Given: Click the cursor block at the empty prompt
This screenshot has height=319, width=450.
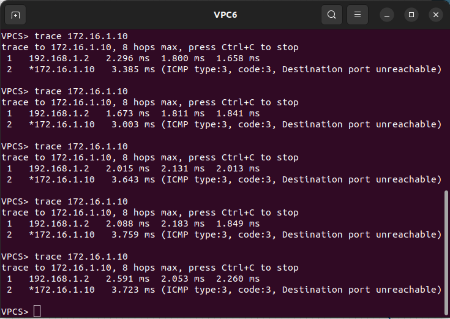Looking at the screenshot, I should click(x=37, y=312).
